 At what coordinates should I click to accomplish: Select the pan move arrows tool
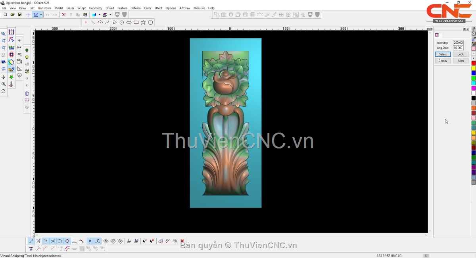click(4, 77)
